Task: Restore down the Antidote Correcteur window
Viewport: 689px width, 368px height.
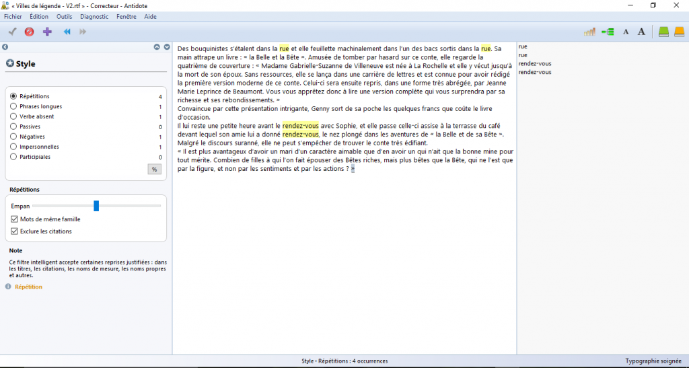Action: [653, 5]
